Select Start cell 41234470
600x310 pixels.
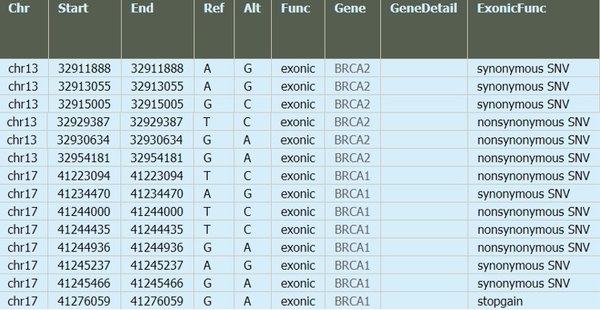[83, 194]
